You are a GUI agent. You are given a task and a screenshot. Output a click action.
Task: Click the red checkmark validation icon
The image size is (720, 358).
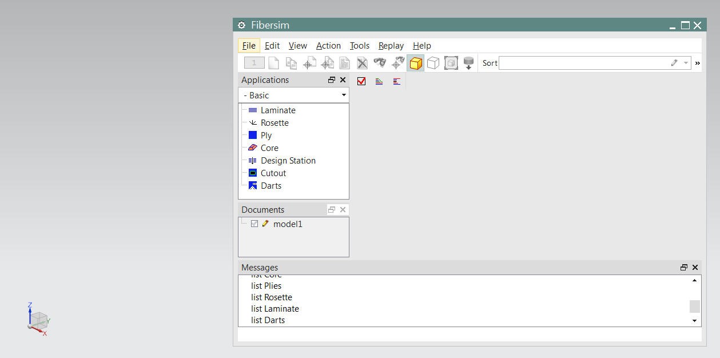(x=361, y=81)
